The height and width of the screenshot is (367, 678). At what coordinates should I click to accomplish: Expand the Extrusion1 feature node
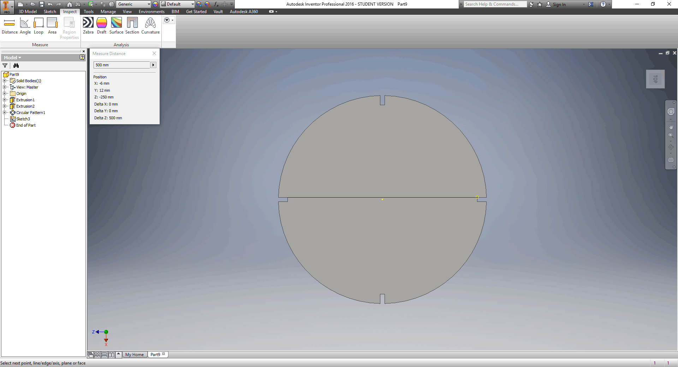5,100
